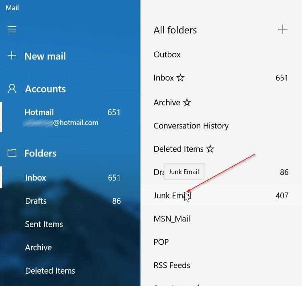This screenshot has width=302, height=286.
Task: Open the Folders section
Action: click(x=40, y=153)
